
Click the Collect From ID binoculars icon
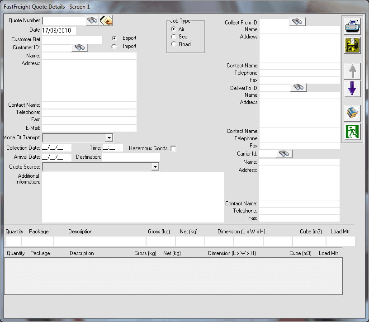(297, 22)
